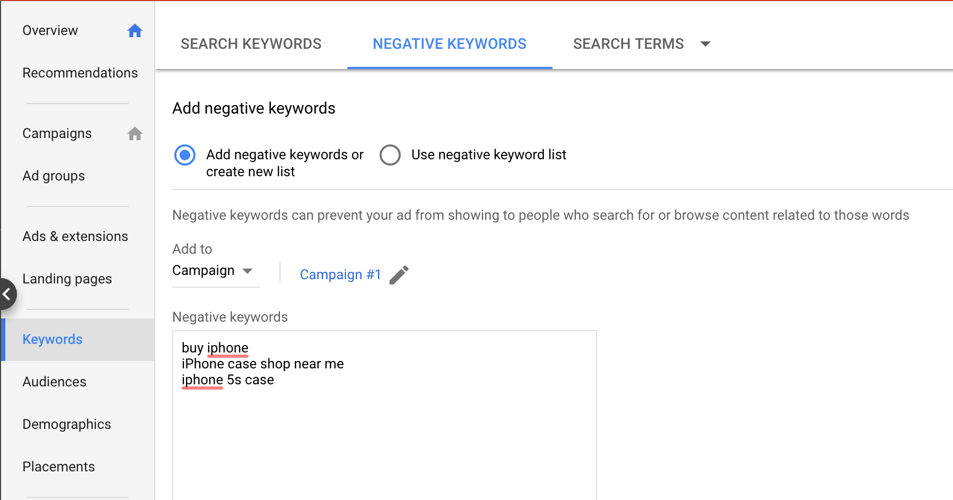Select 'Add negative keywords or create new list'
The image size is (953, 500).
coord(185,155)
